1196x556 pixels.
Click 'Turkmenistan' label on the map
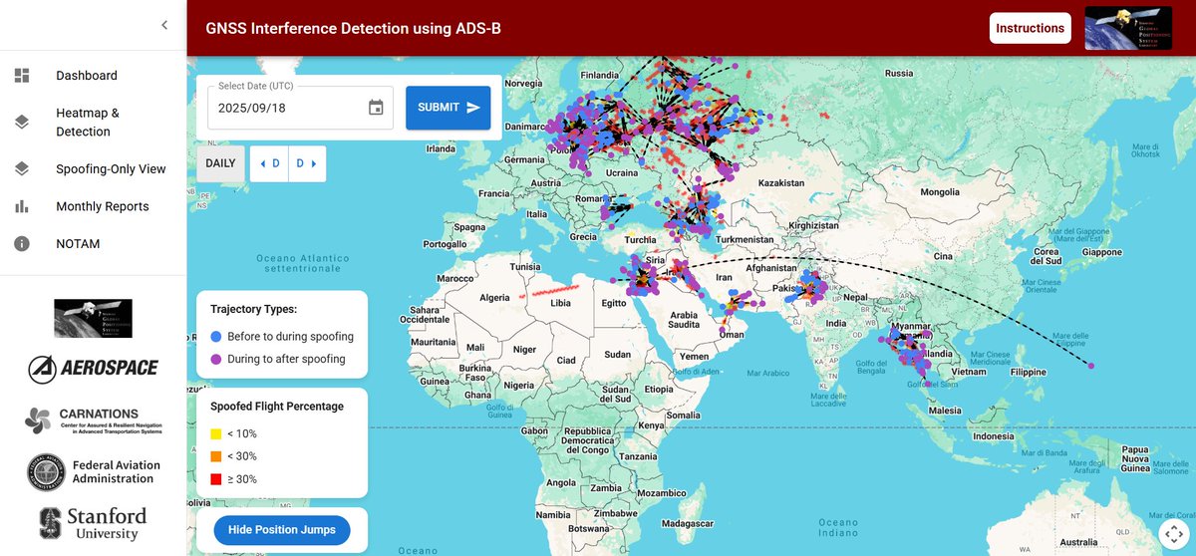pyautogui.click(x=744, y=240)
